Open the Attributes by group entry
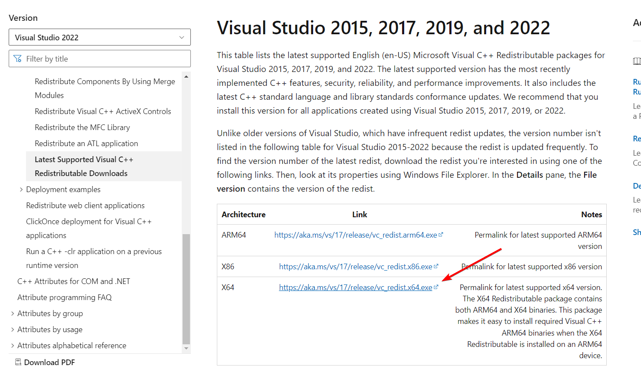The width and height of the screenshot is (641, 369). tap(50, 313)
